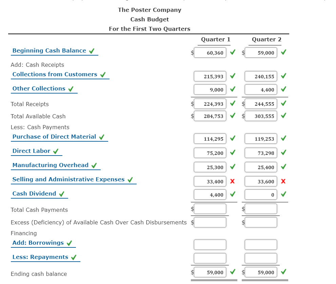The height and width of the screenshot is (284, 336).
Task: Select the Quarter 2 Excess Deficiency input box
Action: click(x=260, y=222)
